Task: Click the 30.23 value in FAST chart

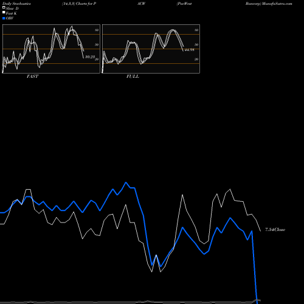Action: [x=90, y=57]
